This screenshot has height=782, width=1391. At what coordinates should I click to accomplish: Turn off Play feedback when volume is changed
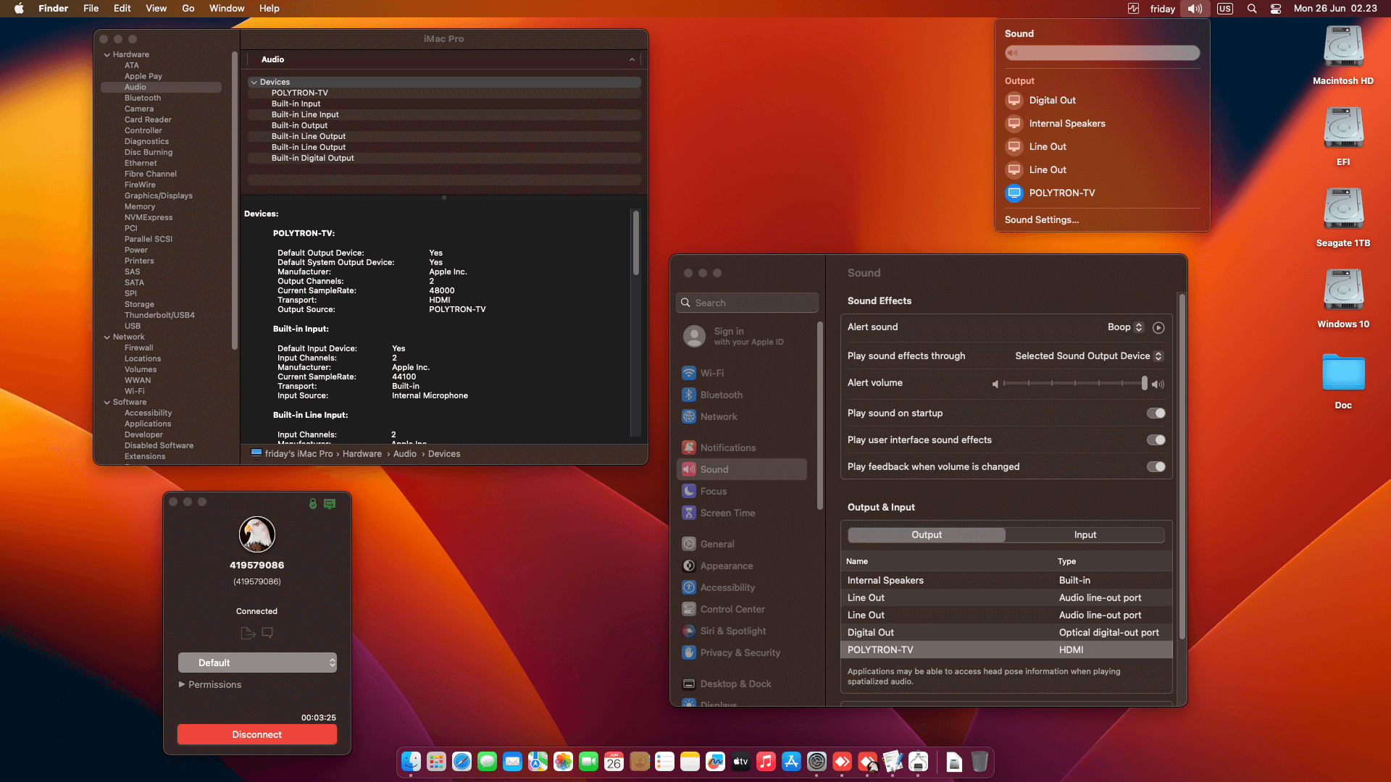[1156, 466]
